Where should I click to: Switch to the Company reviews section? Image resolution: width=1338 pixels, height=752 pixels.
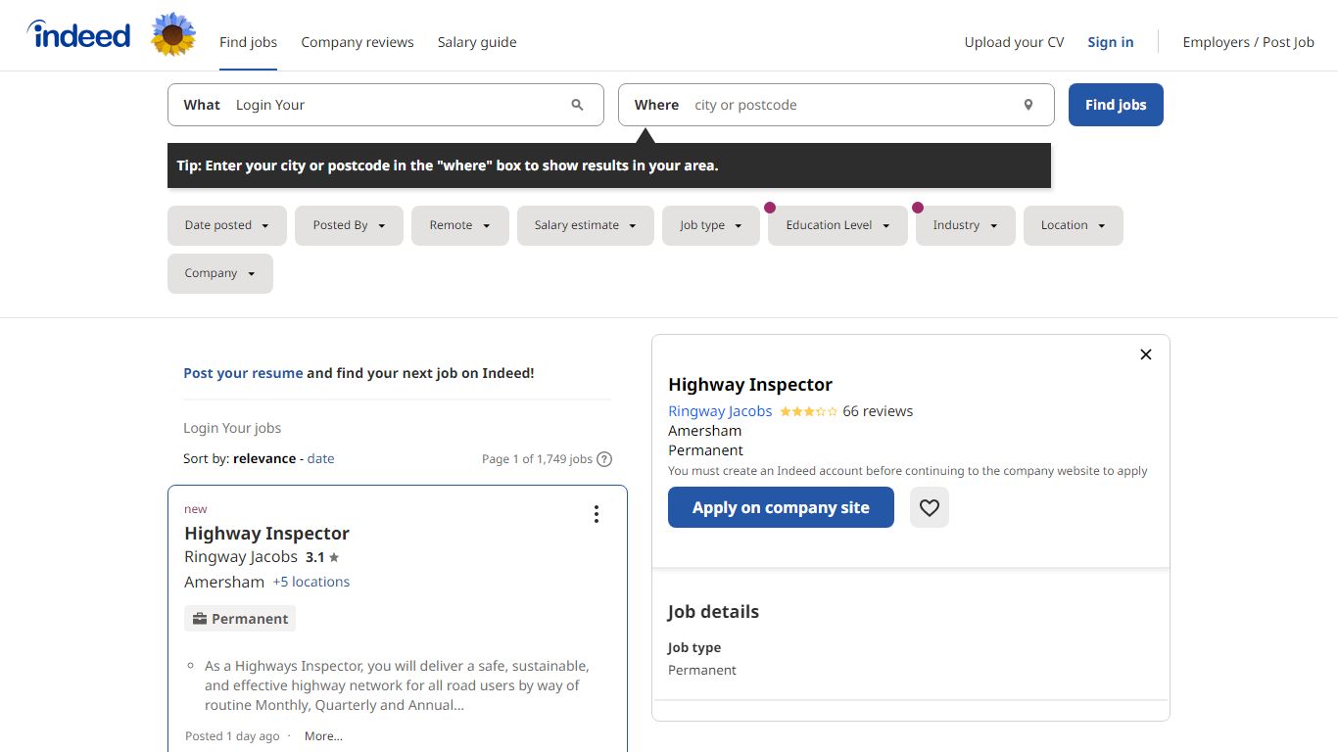(358, 42)
